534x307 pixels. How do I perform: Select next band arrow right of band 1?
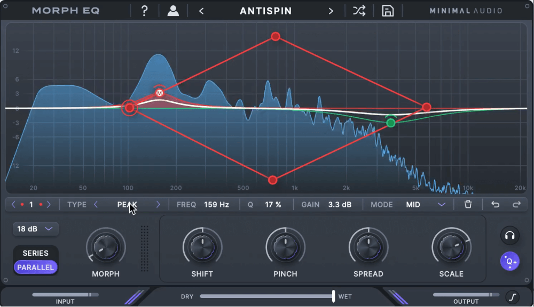pos(49,204)
